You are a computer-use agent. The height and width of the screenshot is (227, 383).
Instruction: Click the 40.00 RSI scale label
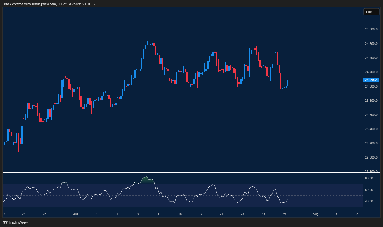point(369,201)
